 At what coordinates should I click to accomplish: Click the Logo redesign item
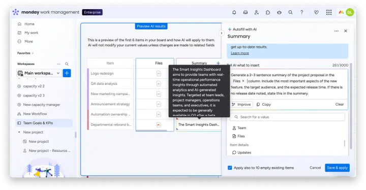(x=102, y=74)
